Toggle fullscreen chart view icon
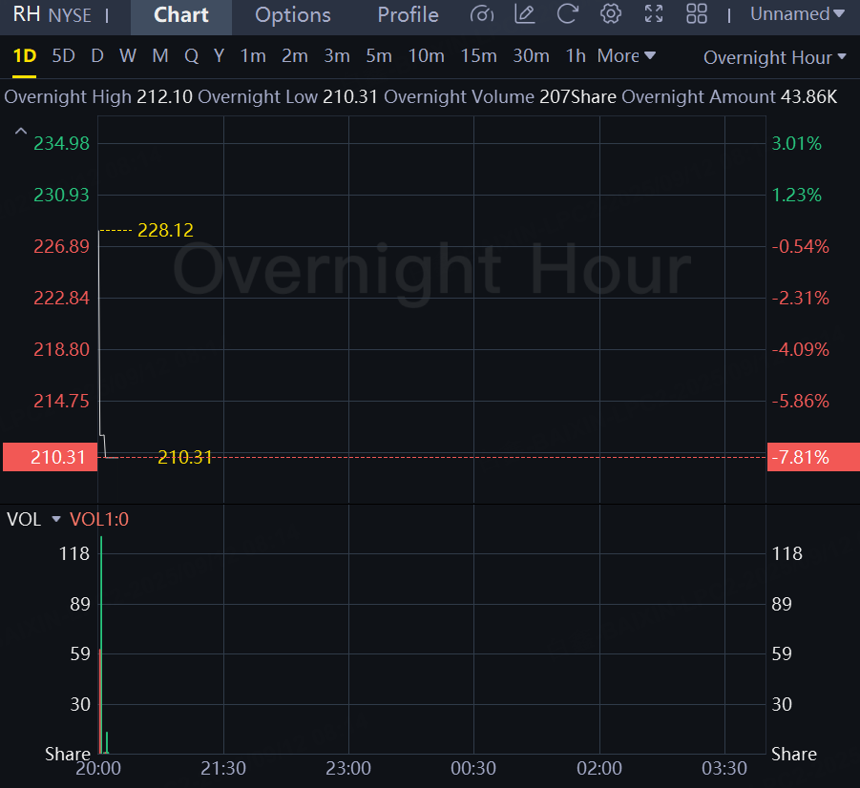The height and width of the screenshot is (788, 860). [653, 14]
